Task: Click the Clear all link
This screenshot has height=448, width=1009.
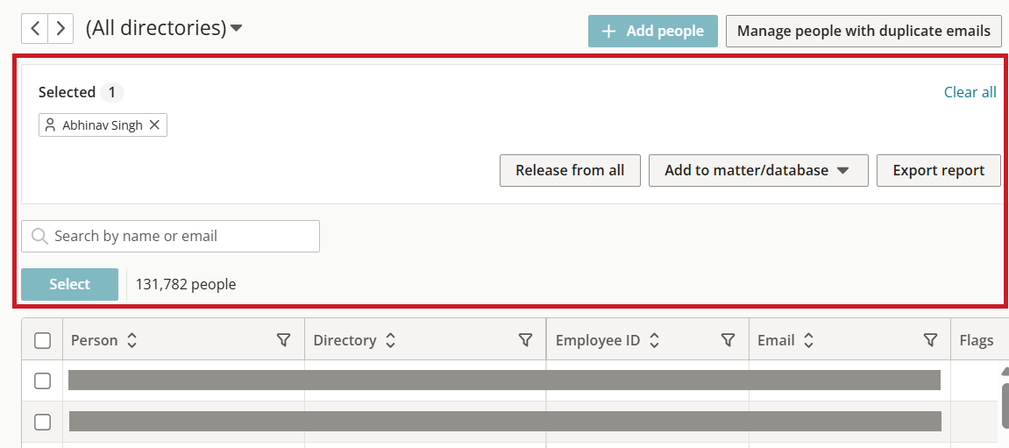Action: click(x=970, y=92)
